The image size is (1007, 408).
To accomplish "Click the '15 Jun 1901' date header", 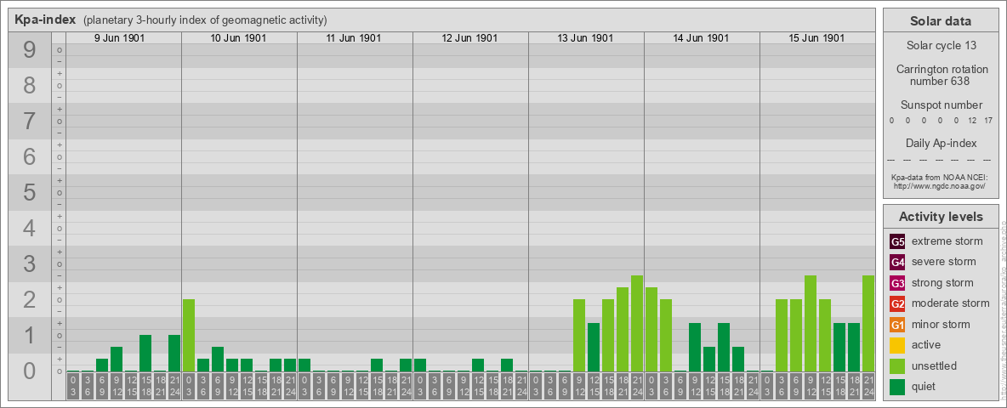I will [x=816, y=38].
